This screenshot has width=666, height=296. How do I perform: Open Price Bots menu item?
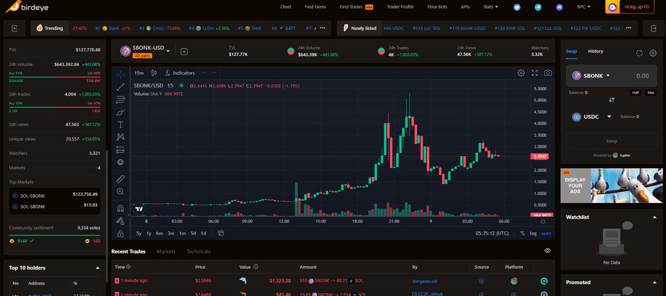[x=438, y=7]
